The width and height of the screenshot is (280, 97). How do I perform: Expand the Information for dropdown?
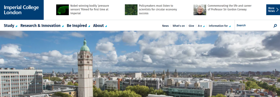click(220, 26)
